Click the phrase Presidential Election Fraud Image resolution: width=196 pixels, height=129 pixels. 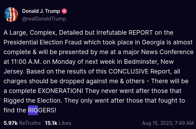(43, 42)
